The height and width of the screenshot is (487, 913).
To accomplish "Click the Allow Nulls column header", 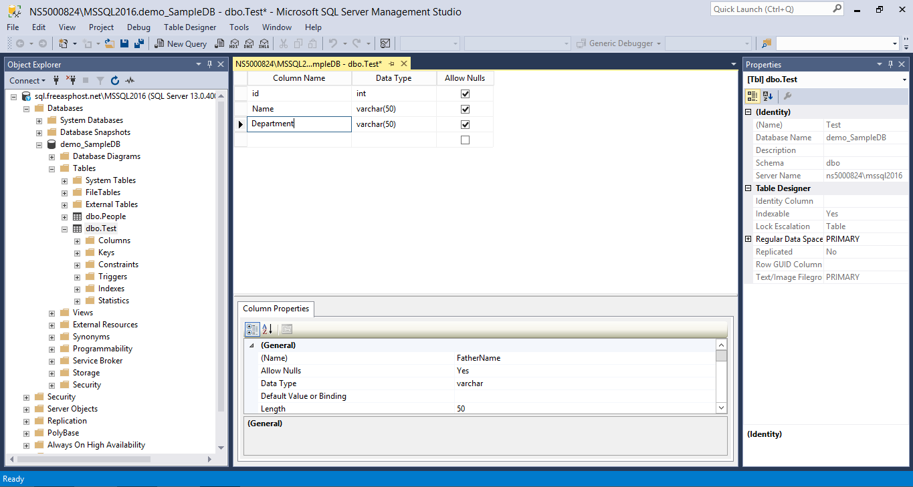I will [465, 78].
